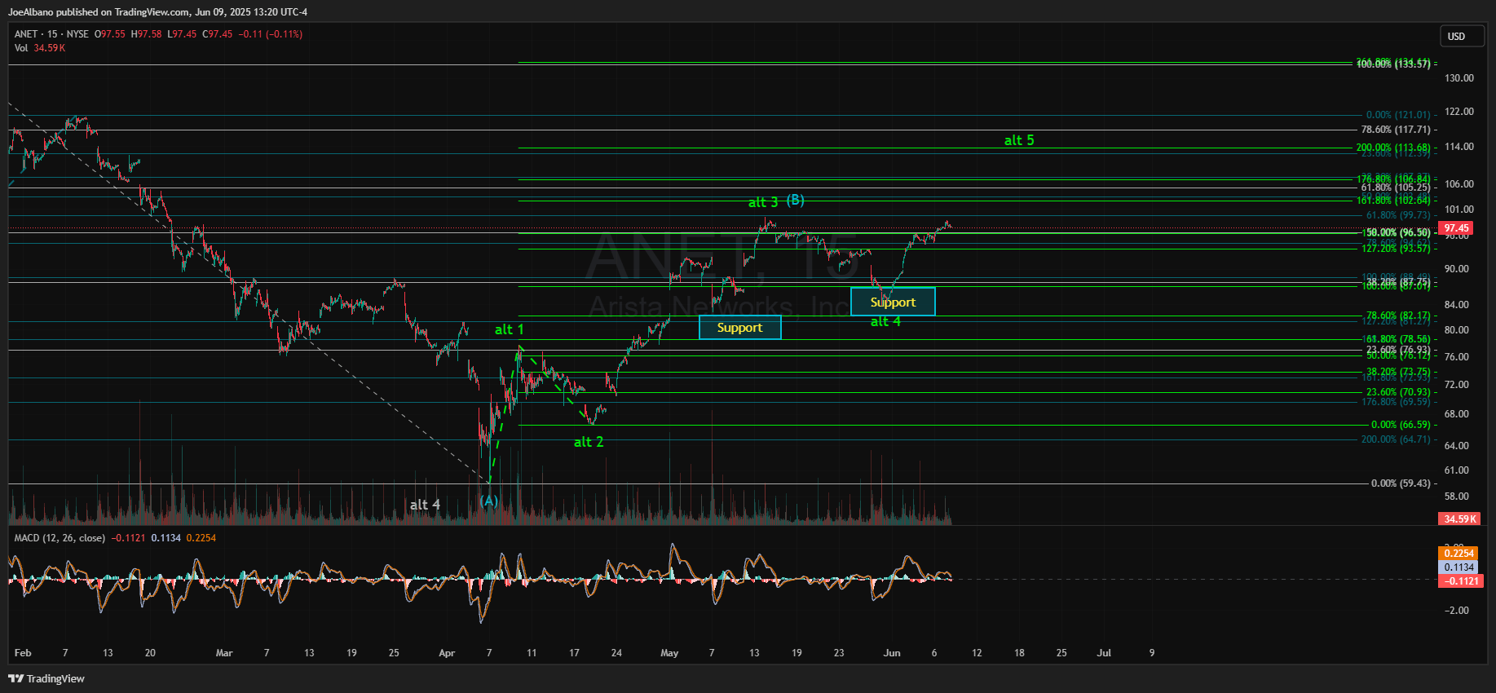Click the -2.00 MACD axis label
This screenshot has height=693, width=1496.
[1457, 611]
